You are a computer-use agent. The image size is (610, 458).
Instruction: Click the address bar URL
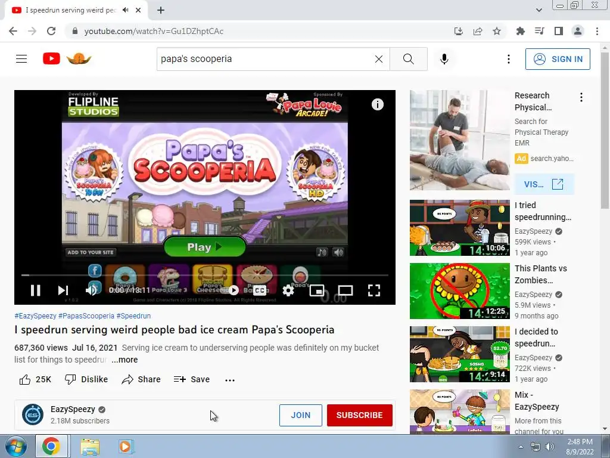pos(154,31)
